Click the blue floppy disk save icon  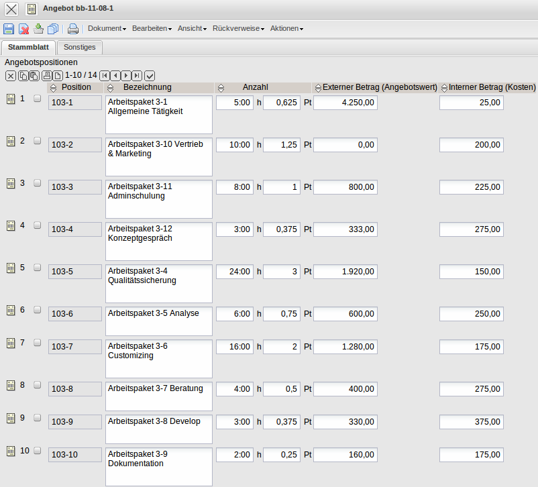click(9, 29)
